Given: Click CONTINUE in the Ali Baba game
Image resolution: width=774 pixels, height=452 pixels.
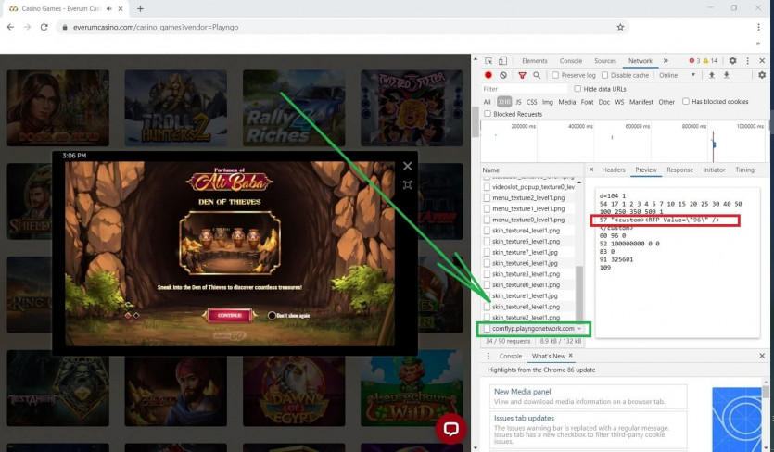Looking at the screenshot, I should tap(230, 315).
